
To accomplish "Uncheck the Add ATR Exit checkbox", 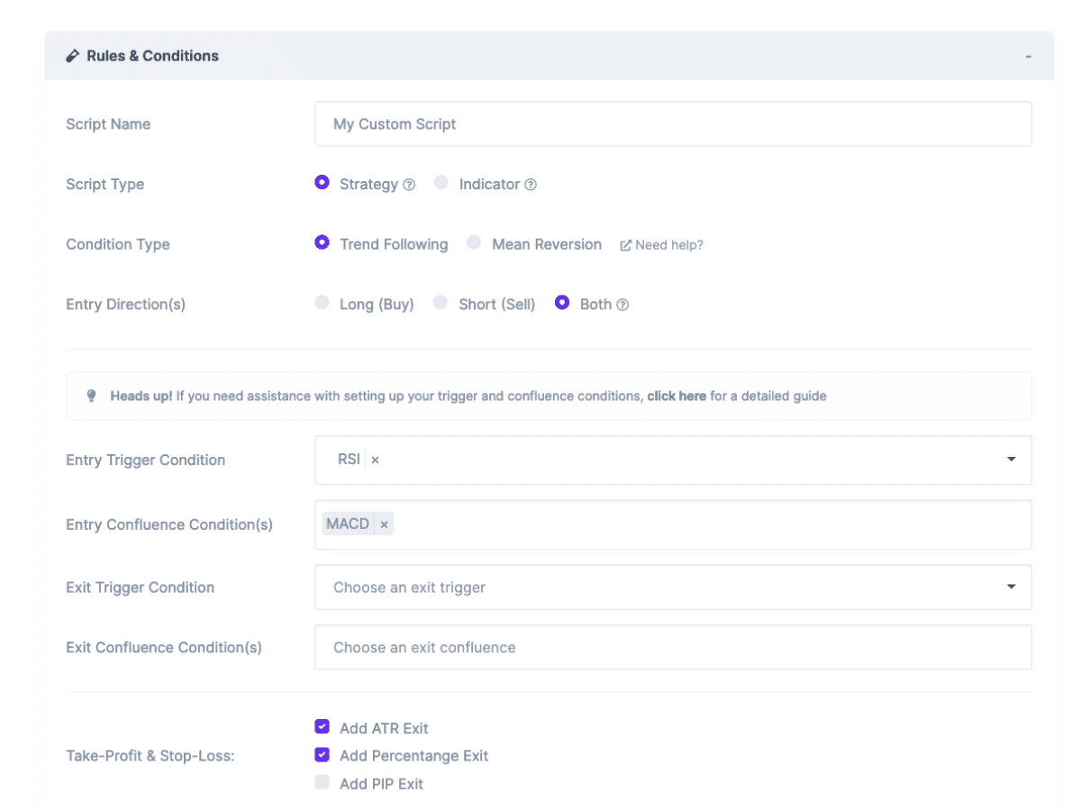I will point(322,727).
